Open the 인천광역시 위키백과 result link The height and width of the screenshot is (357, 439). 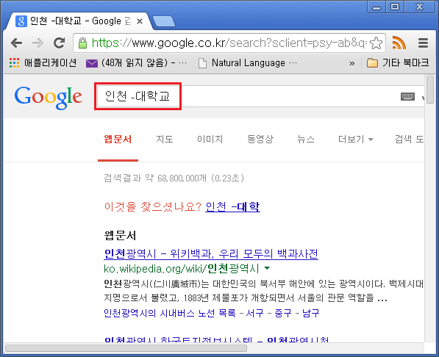(211, 253)
